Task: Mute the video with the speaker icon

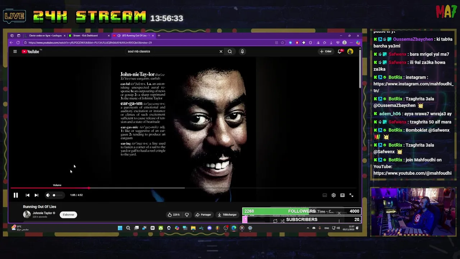Action: tap(48, 195)
